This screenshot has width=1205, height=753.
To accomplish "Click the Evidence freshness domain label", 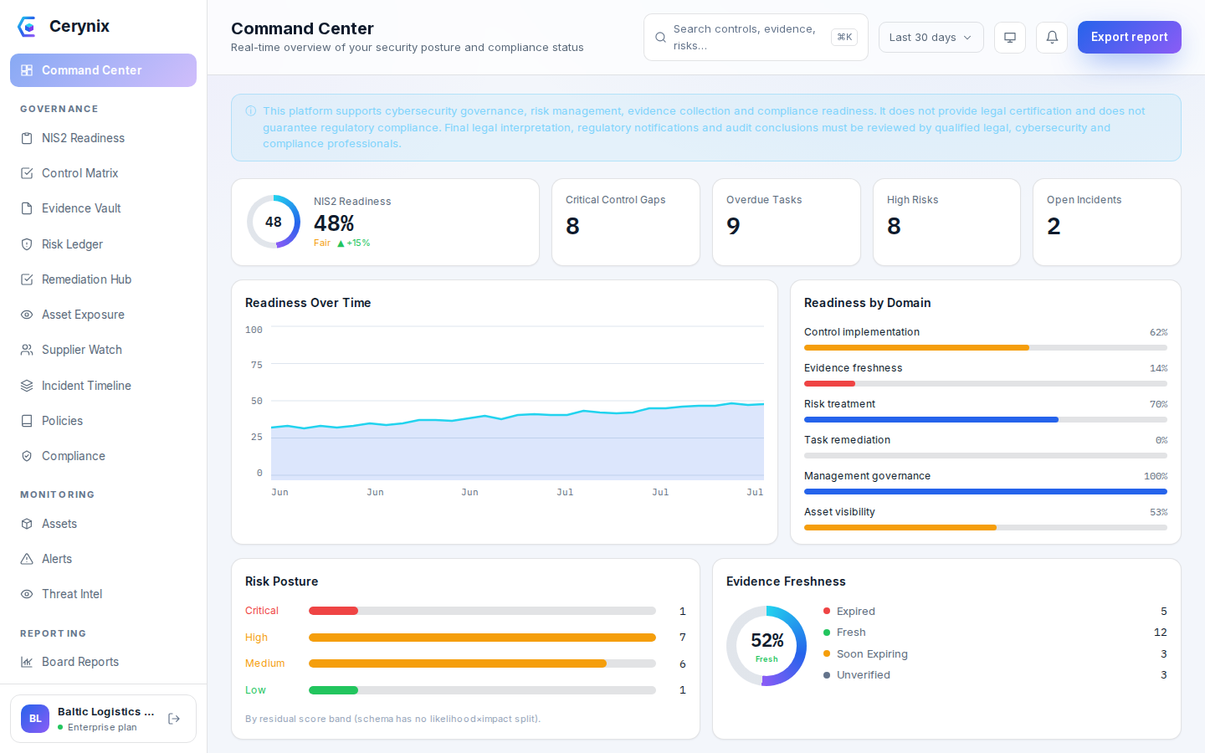I will tap(853, 368).
